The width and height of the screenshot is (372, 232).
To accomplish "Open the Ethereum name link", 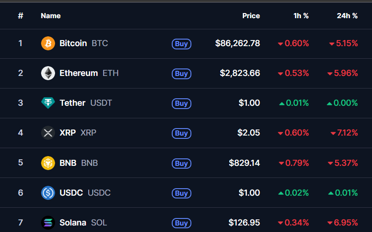I will coord(78,73).
